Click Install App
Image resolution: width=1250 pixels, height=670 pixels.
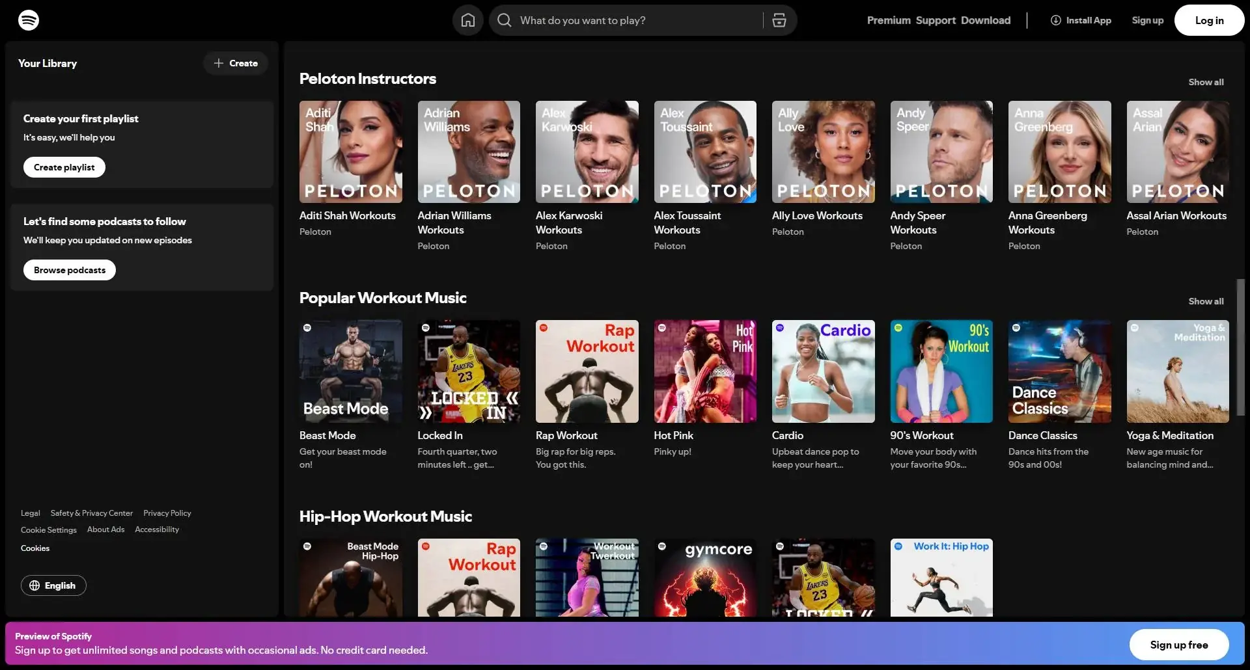1081,20
